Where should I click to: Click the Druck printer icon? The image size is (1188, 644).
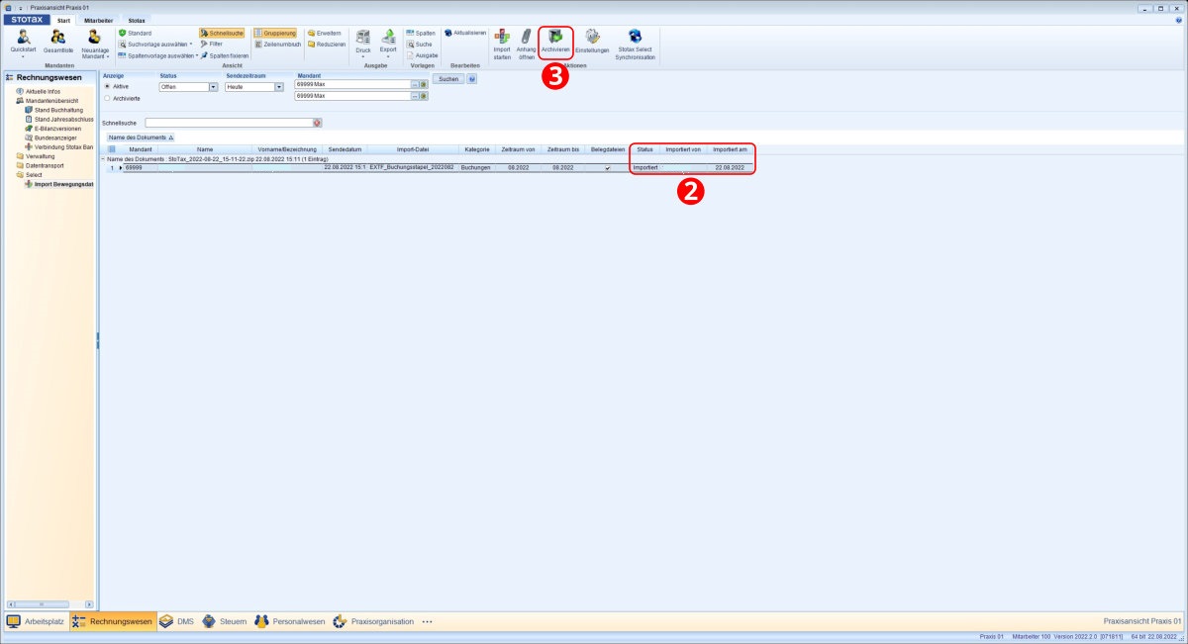pyautogui.click(x=363, y=38)
